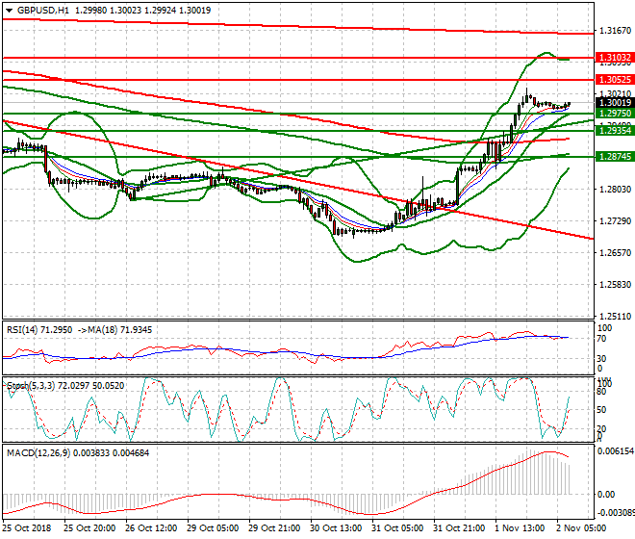
Task: Select the 2 Nov 05:00 time label
Action: point(581,528)
